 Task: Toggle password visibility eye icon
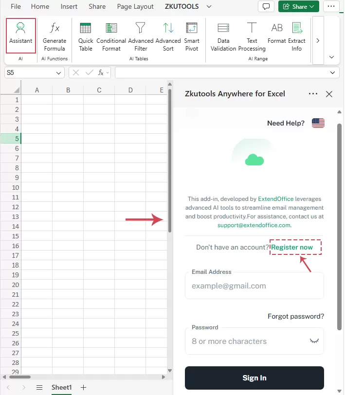coord(314,341)
